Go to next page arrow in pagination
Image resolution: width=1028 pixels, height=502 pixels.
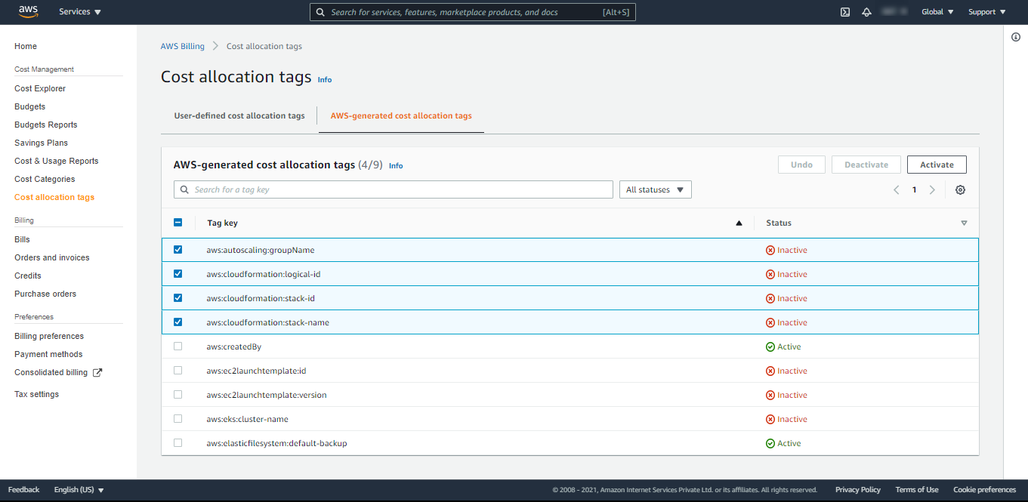[932, 190]
